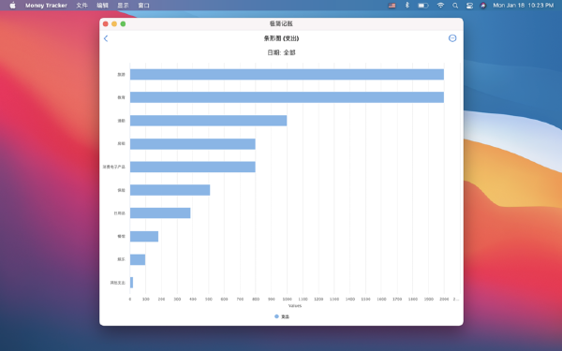Launch Siri from menu bar
The height and width of the screenshot is (351, 562).
point(482,6)
